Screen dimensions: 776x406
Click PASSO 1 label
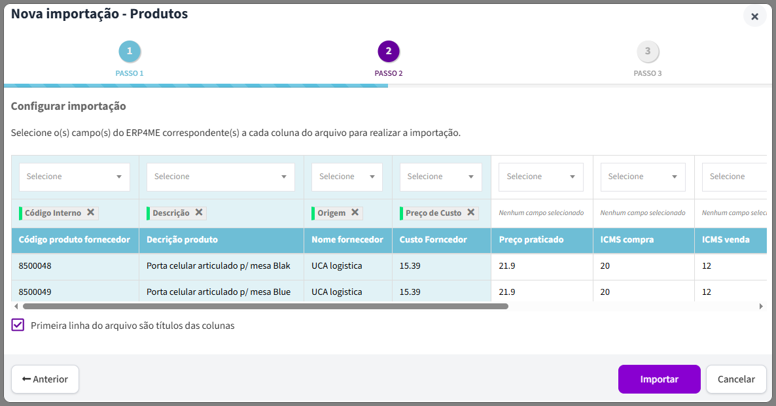point(130,73)
